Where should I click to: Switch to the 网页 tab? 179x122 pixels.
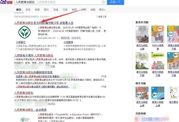tap(19, 10)
